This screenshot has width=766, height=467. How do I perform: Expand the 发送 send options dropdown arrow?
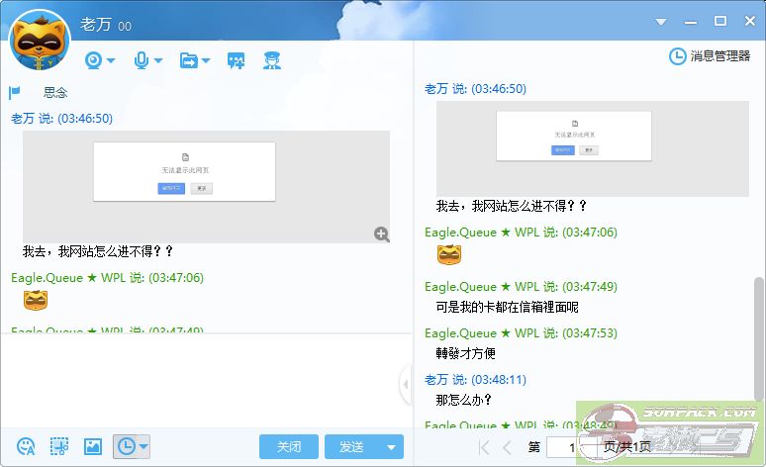(x=391, y=446)
